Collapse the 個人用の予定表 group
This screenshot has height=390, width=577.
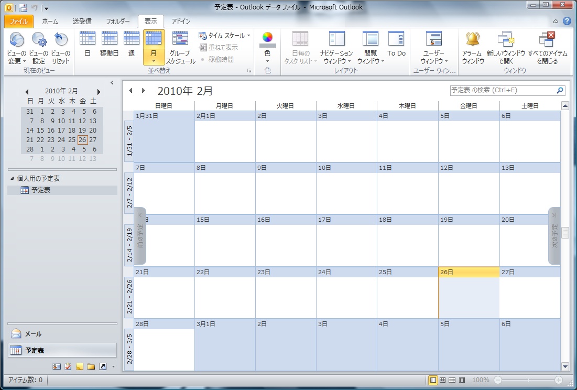pyautogui.click(x=12, y=178)
